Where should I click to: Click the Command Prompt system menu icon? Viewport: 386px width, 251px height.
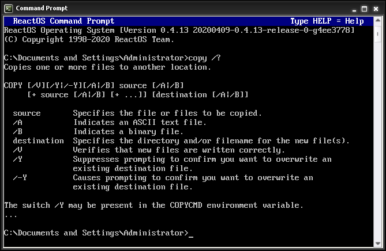(9, 9)
